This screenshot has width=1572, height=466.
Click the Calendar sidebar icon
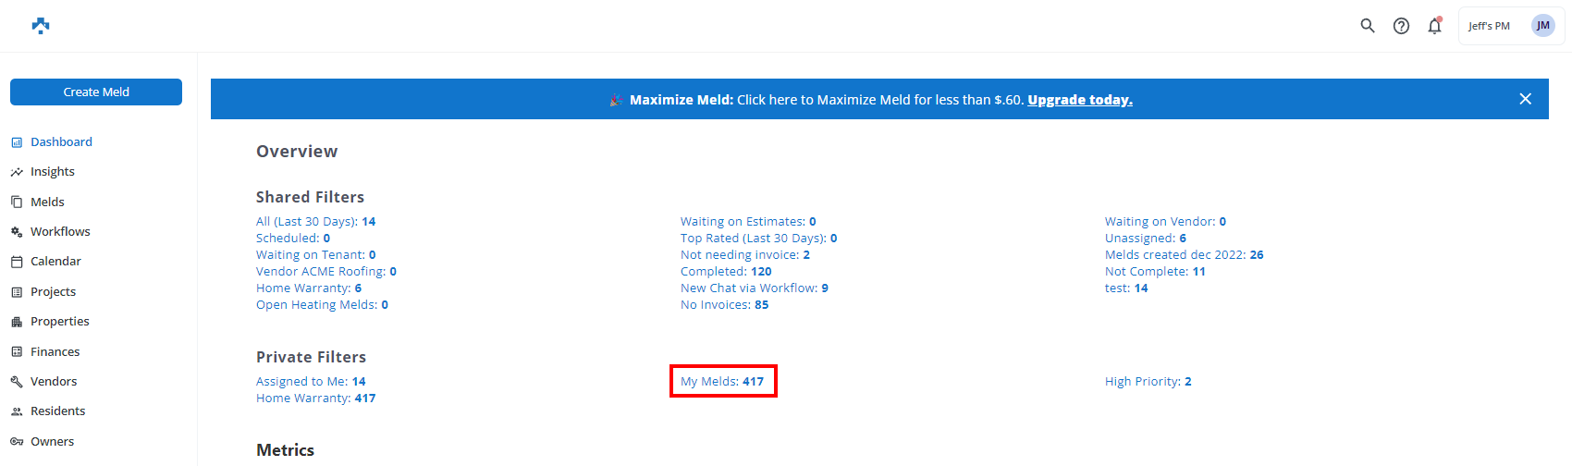(x=17, y=262)
